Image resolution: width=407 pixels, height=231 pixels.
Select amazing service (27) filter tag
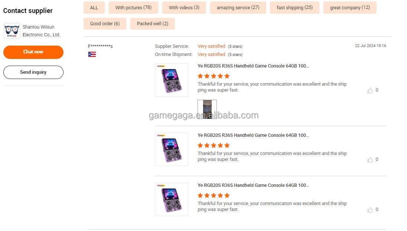(x=238, y=7)
